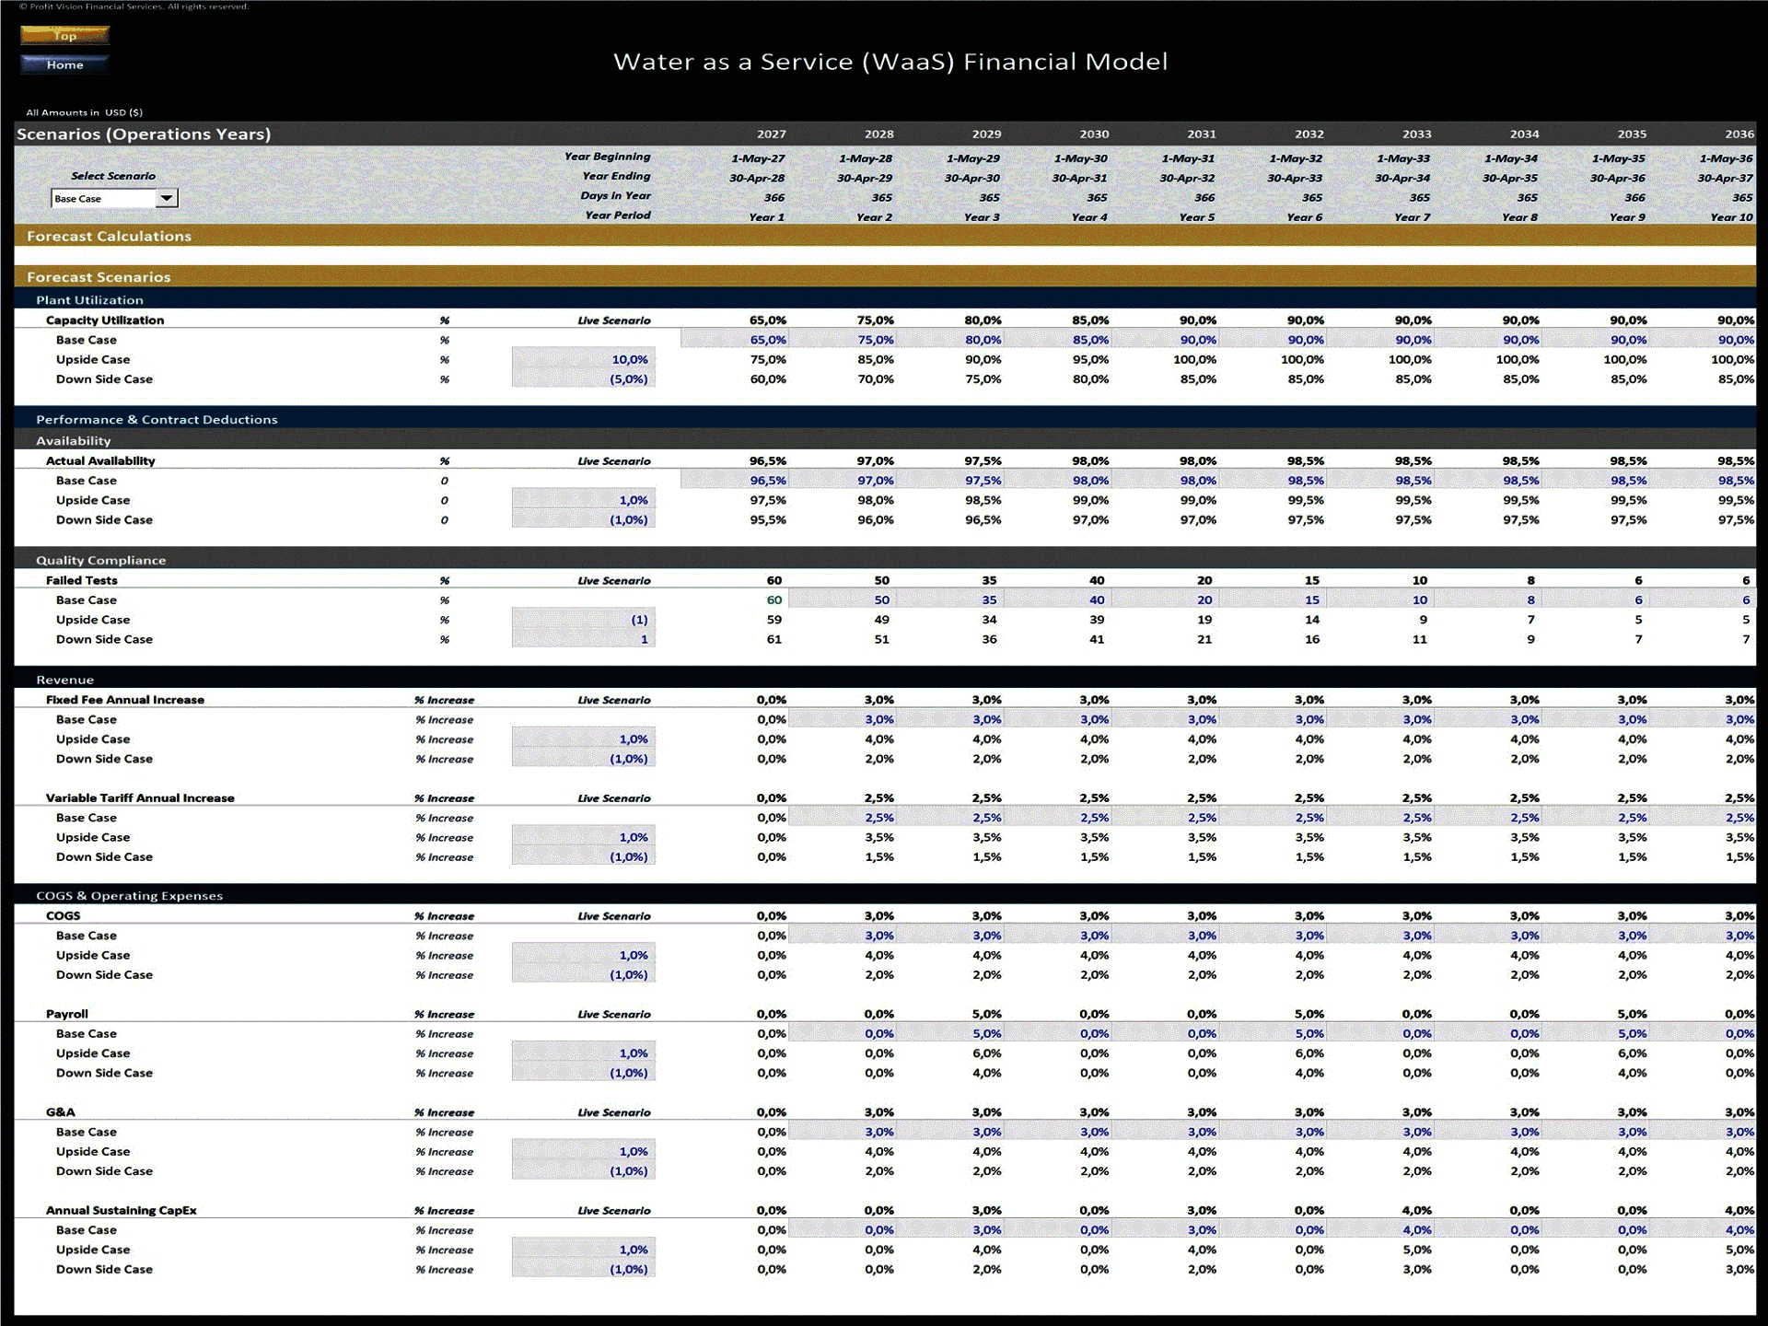The width and height of the screenshot is (1768, 1326).
Task: Click the Quality Compliance heading
Action: coord(100,561)
